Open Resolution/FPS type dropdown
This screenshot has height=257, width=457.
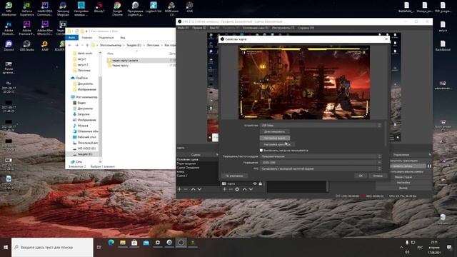point(321,156)
